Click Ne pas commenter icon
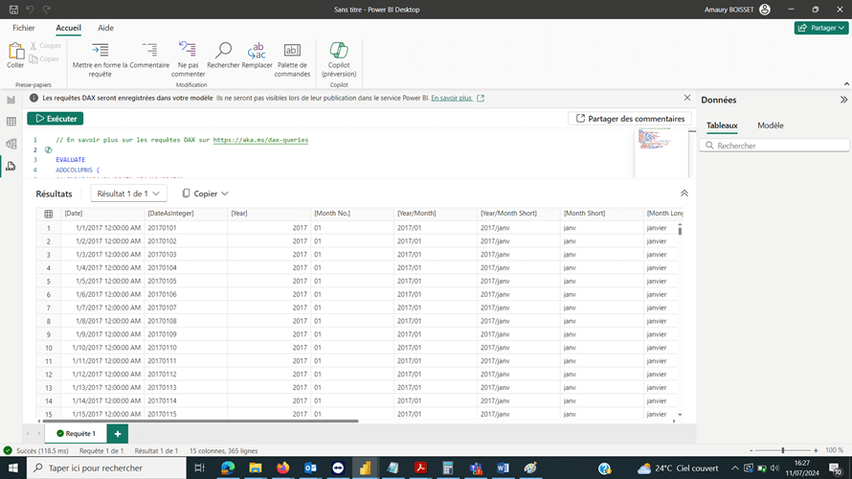Image resolution: width=852 pixels, height=479 pixels. click(x=188, y=50)
